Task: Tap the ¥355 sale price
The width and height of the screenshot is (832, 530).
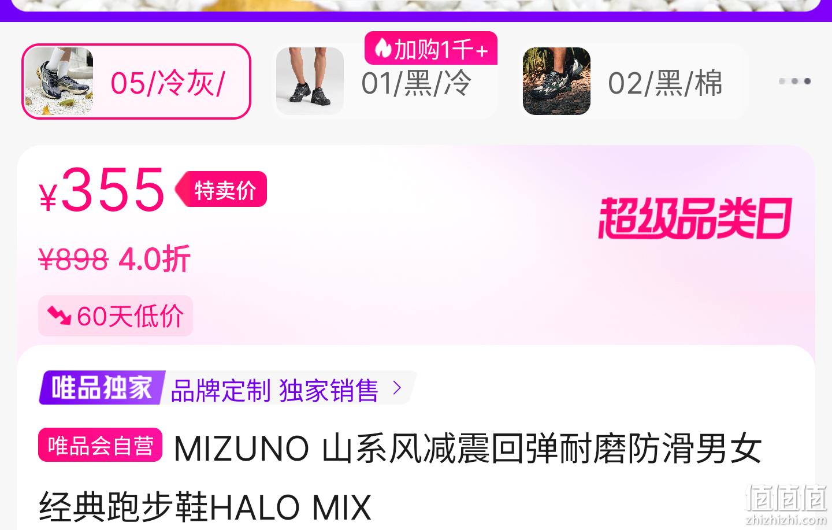Action: click(102, 190)
